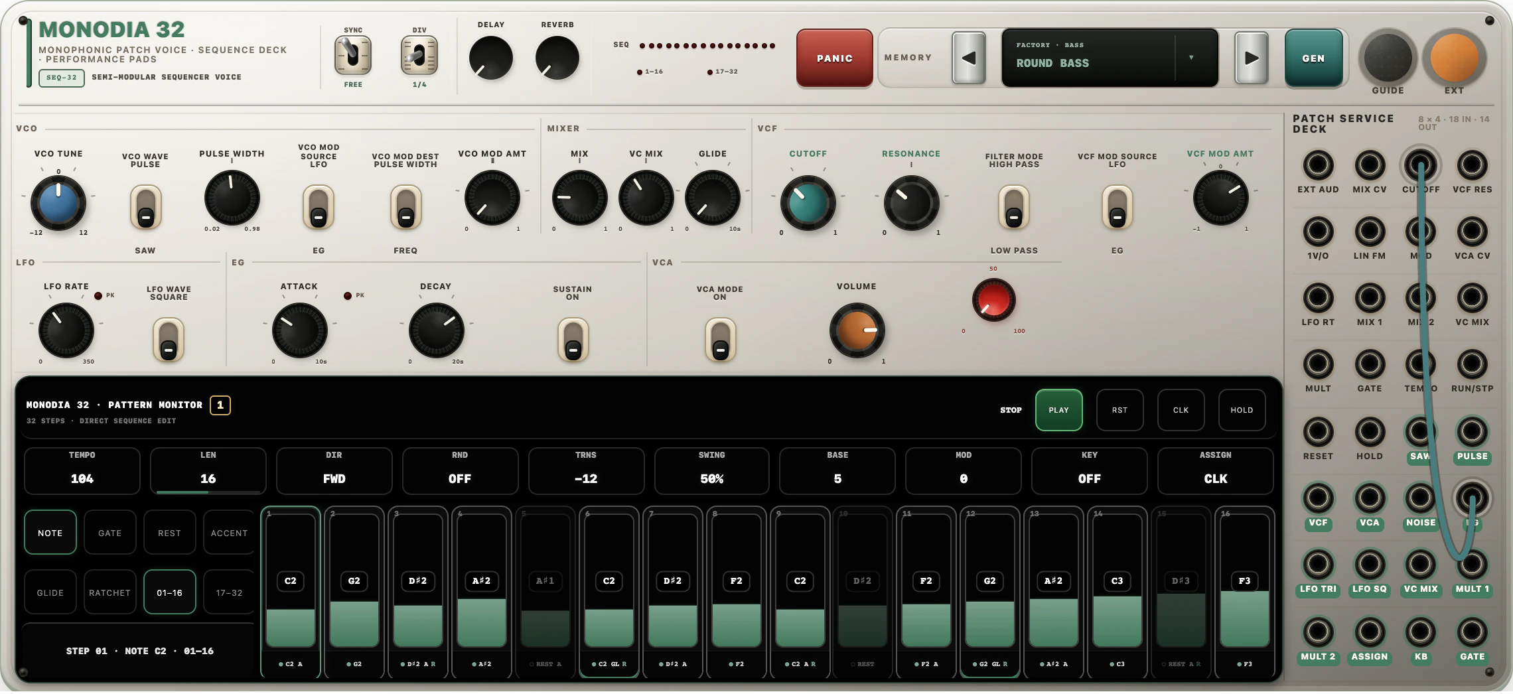Click the LIN FM patch jack
The image size is (1513, 694).
[1370, 231]
